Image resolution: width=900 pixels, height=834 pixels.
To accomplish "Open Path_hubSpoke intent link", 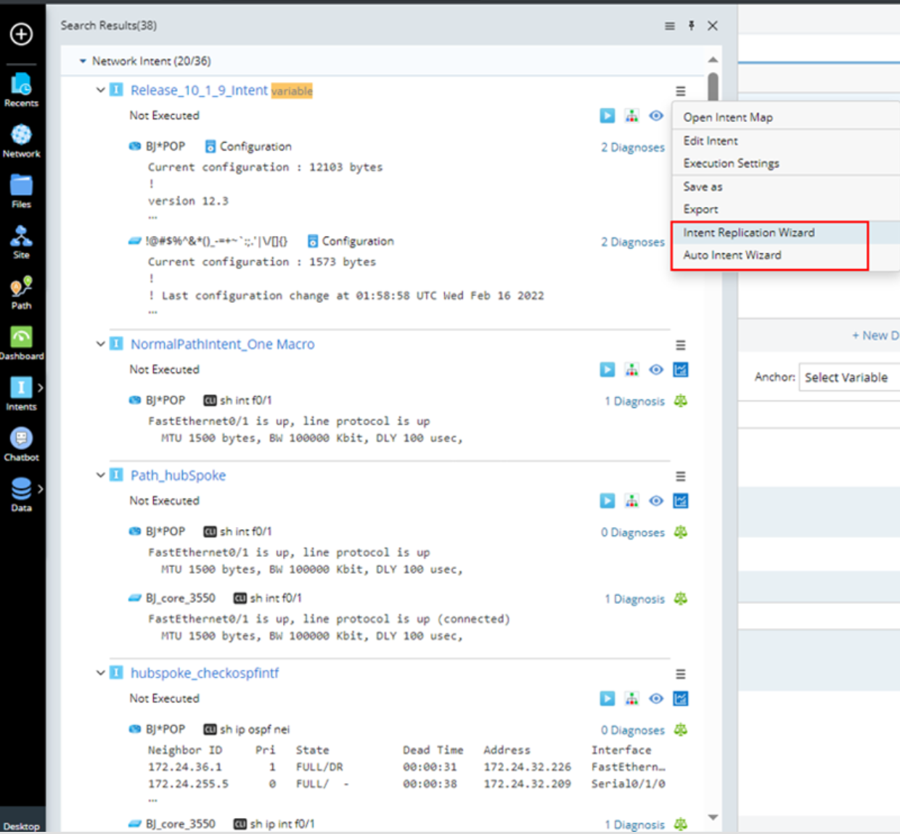I will coord(178,475).
